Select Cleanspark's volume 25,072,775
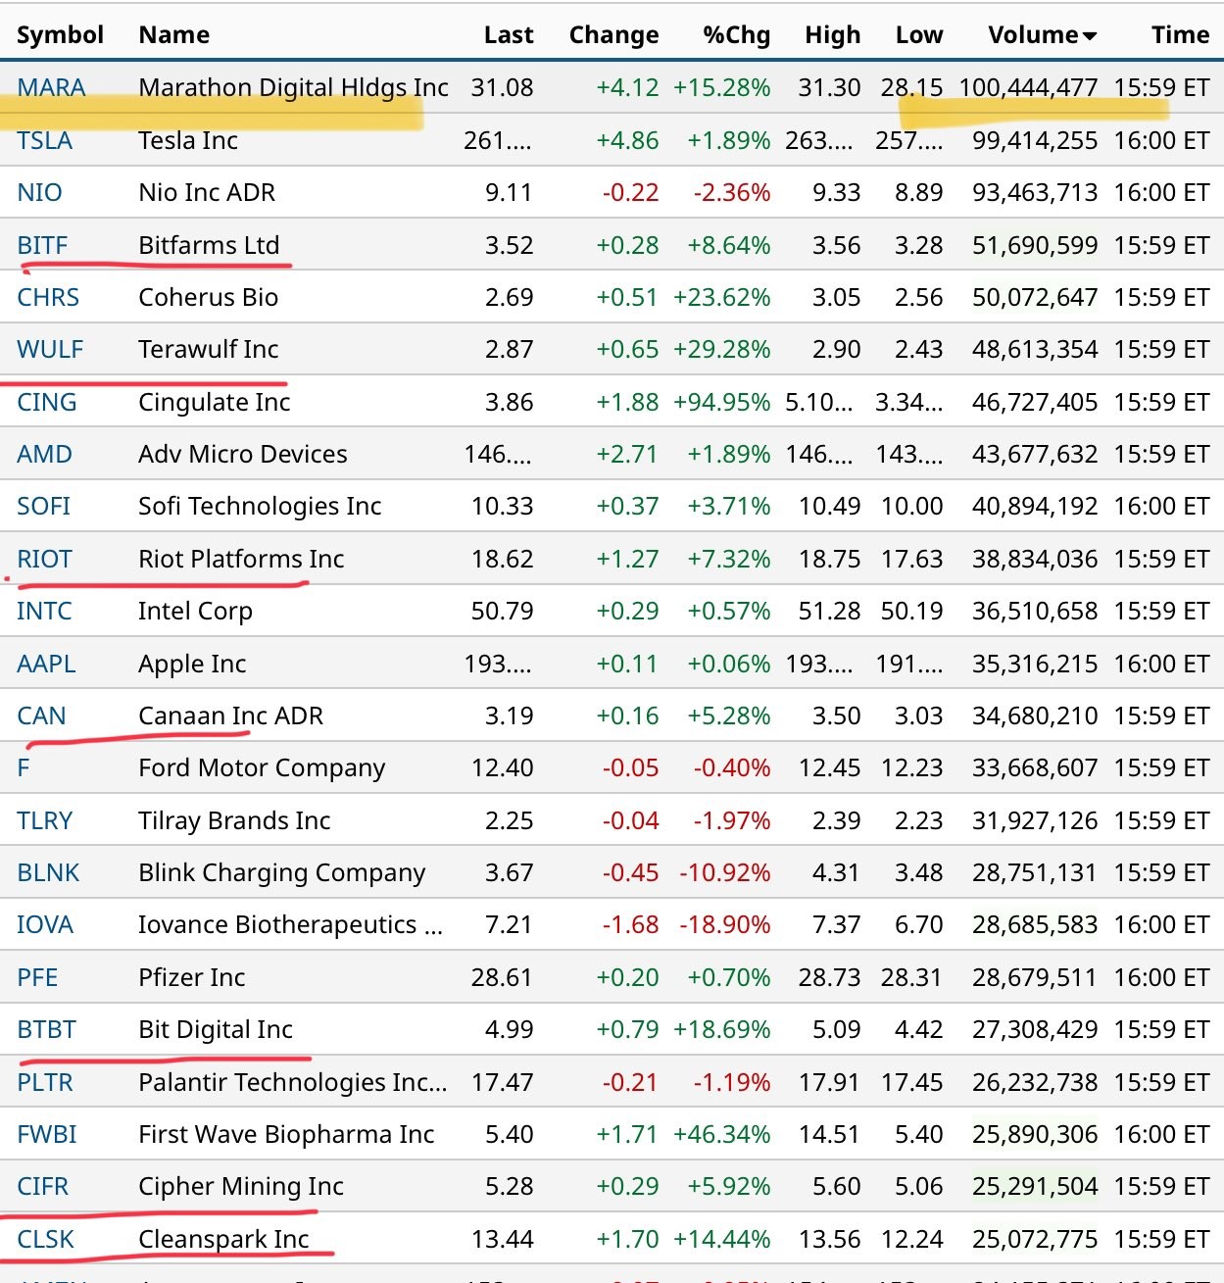Screen dimensions: 1224x1283 [1035, 1239]
